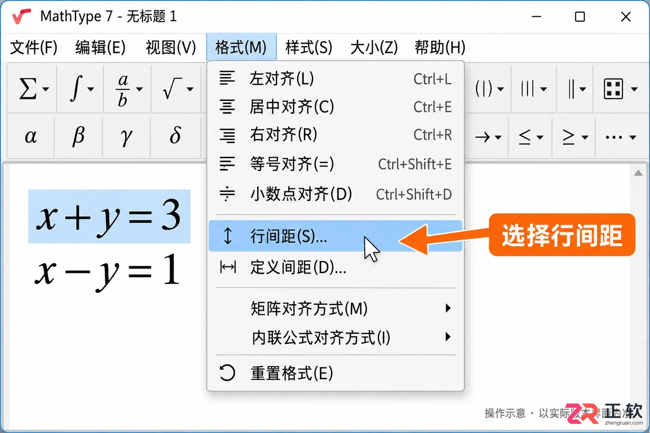
Task: Choose 右对齐(R) alignment
Action: pyautogui.click(x=335, y=134)
